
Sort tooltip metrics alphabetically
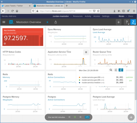[116, 70]
